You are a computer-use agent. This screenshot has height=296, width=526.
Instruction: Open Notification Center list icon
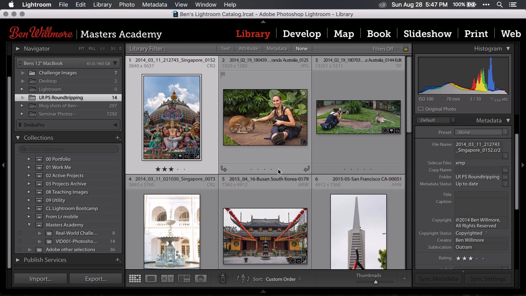click(x=513, y=5)
